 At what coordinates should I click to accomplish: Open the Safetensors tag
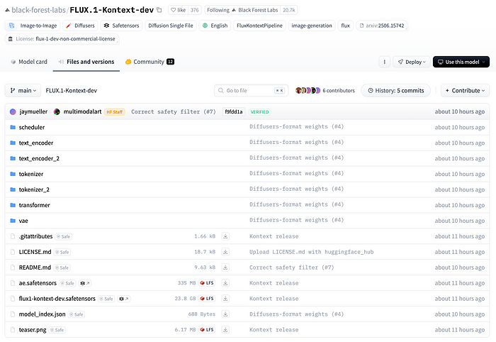click(x=121, y=26)
